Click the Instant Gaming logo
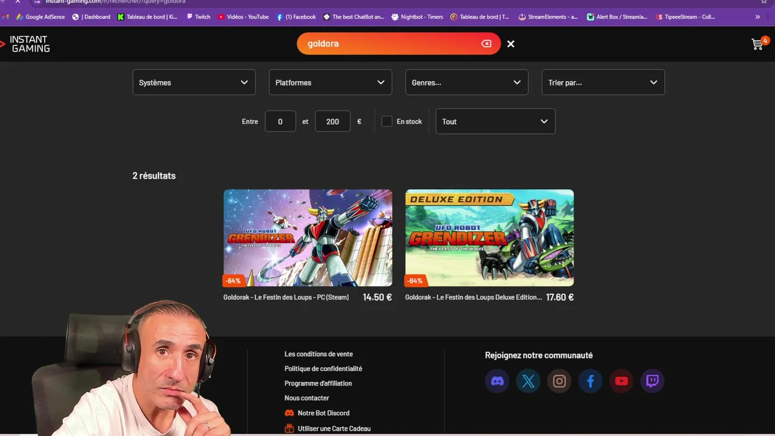Viewport: 775px width, 436px height. tap(25, 44)
